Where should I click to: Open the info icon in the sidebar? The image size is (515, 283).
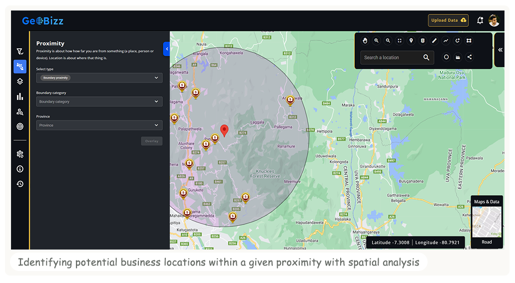point(20,169)
